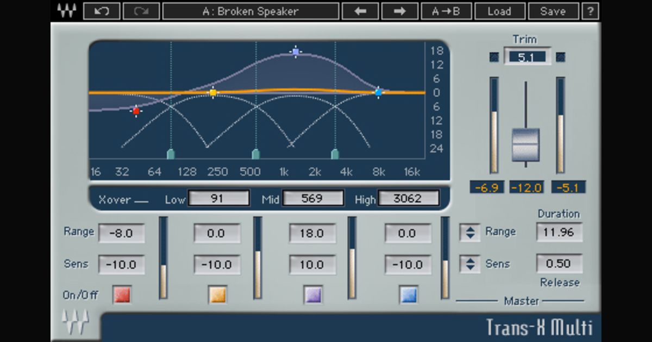Copy settings using the A→B button
Screen dimensions: 652x342
(448, 11)
